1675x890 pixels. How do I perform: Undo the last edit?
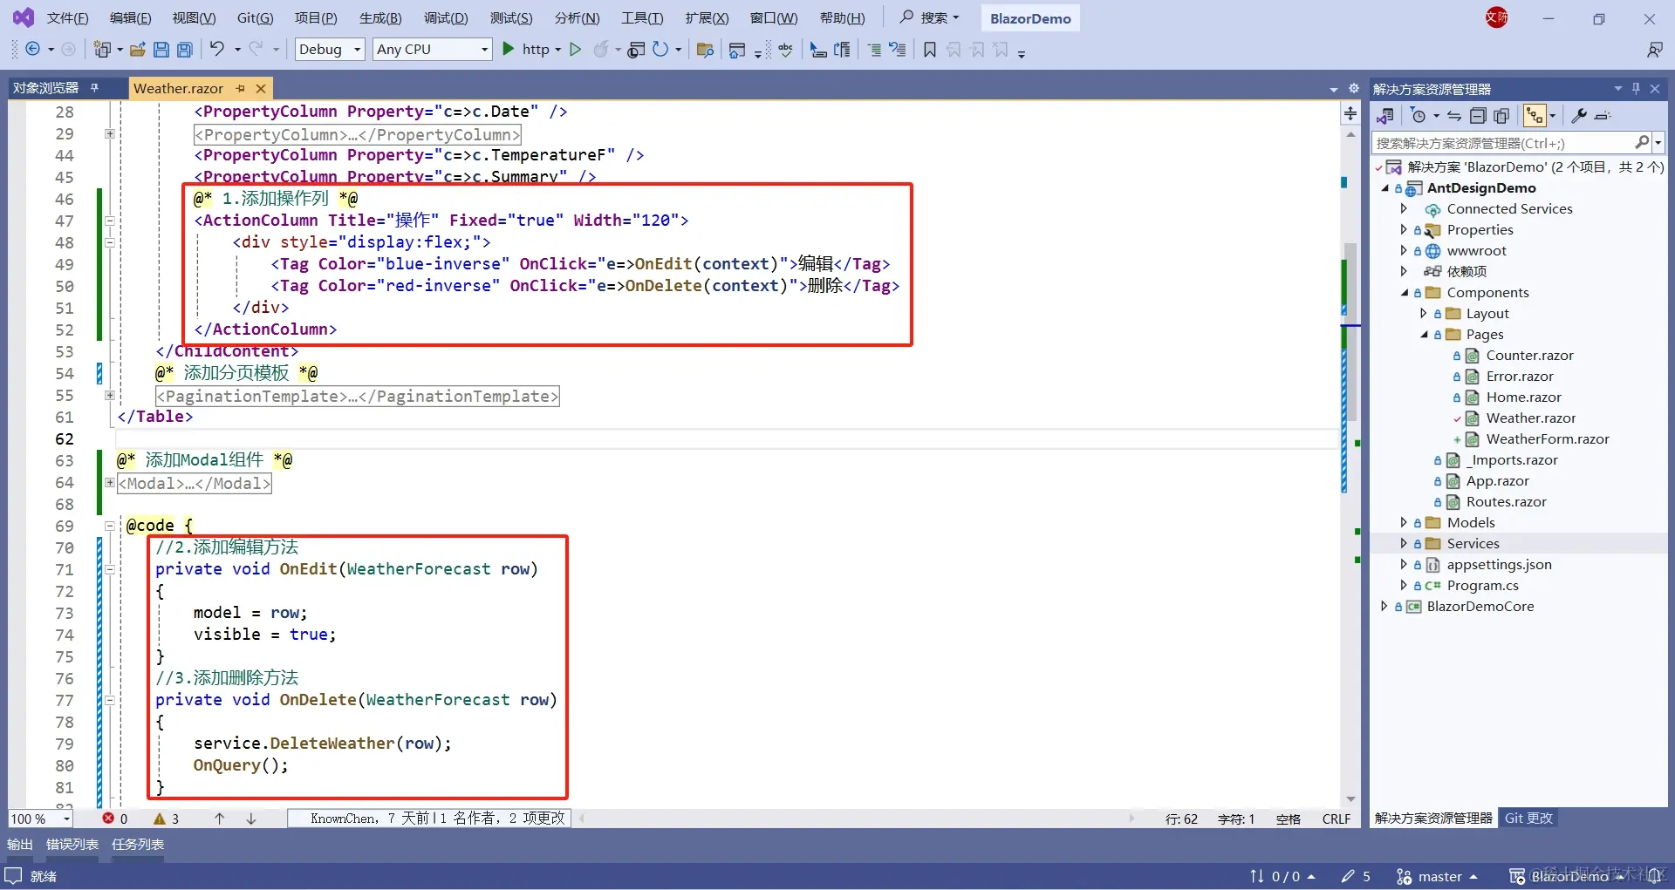click(217, 50)
